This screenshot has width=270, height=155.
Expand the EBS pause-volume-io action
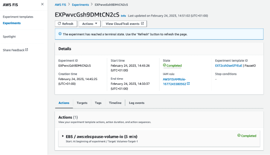tap(63, 136)
